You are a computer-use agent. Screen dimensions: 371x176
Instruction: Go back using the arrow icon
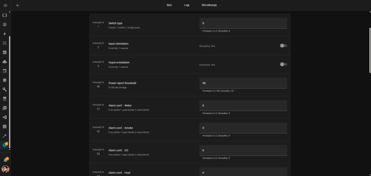(x=18, y=5)
